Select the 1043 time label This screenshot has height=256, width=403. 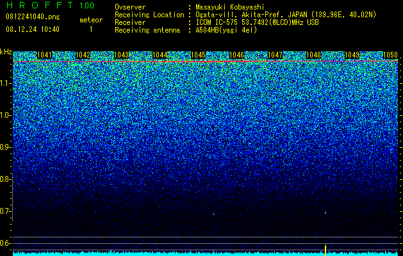point(121,55)
